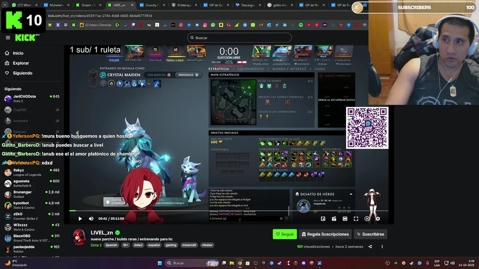Switch to the WhatsApp browser tab

[24, 5]
